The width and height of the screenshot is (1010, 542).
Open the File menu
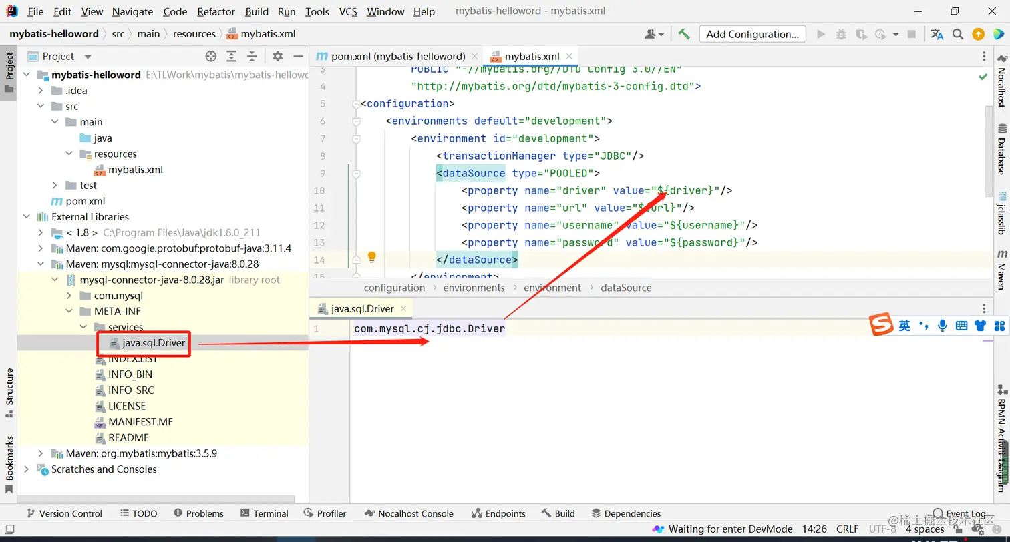pos(35,11)
